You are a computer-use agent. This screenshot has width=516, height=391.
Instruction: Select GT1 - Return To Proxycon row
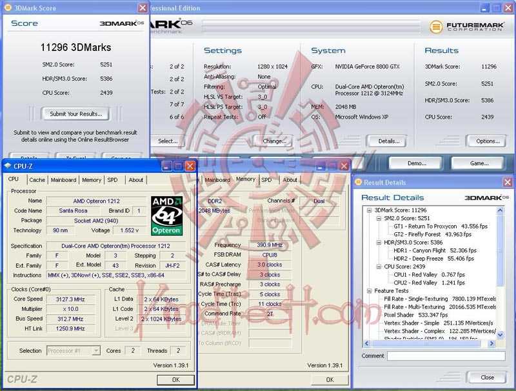click(441, 226)
